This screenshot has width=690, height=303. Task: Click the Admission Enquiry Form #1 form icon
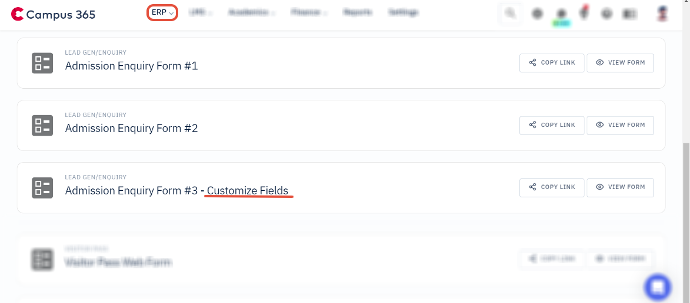pos(42,63)
